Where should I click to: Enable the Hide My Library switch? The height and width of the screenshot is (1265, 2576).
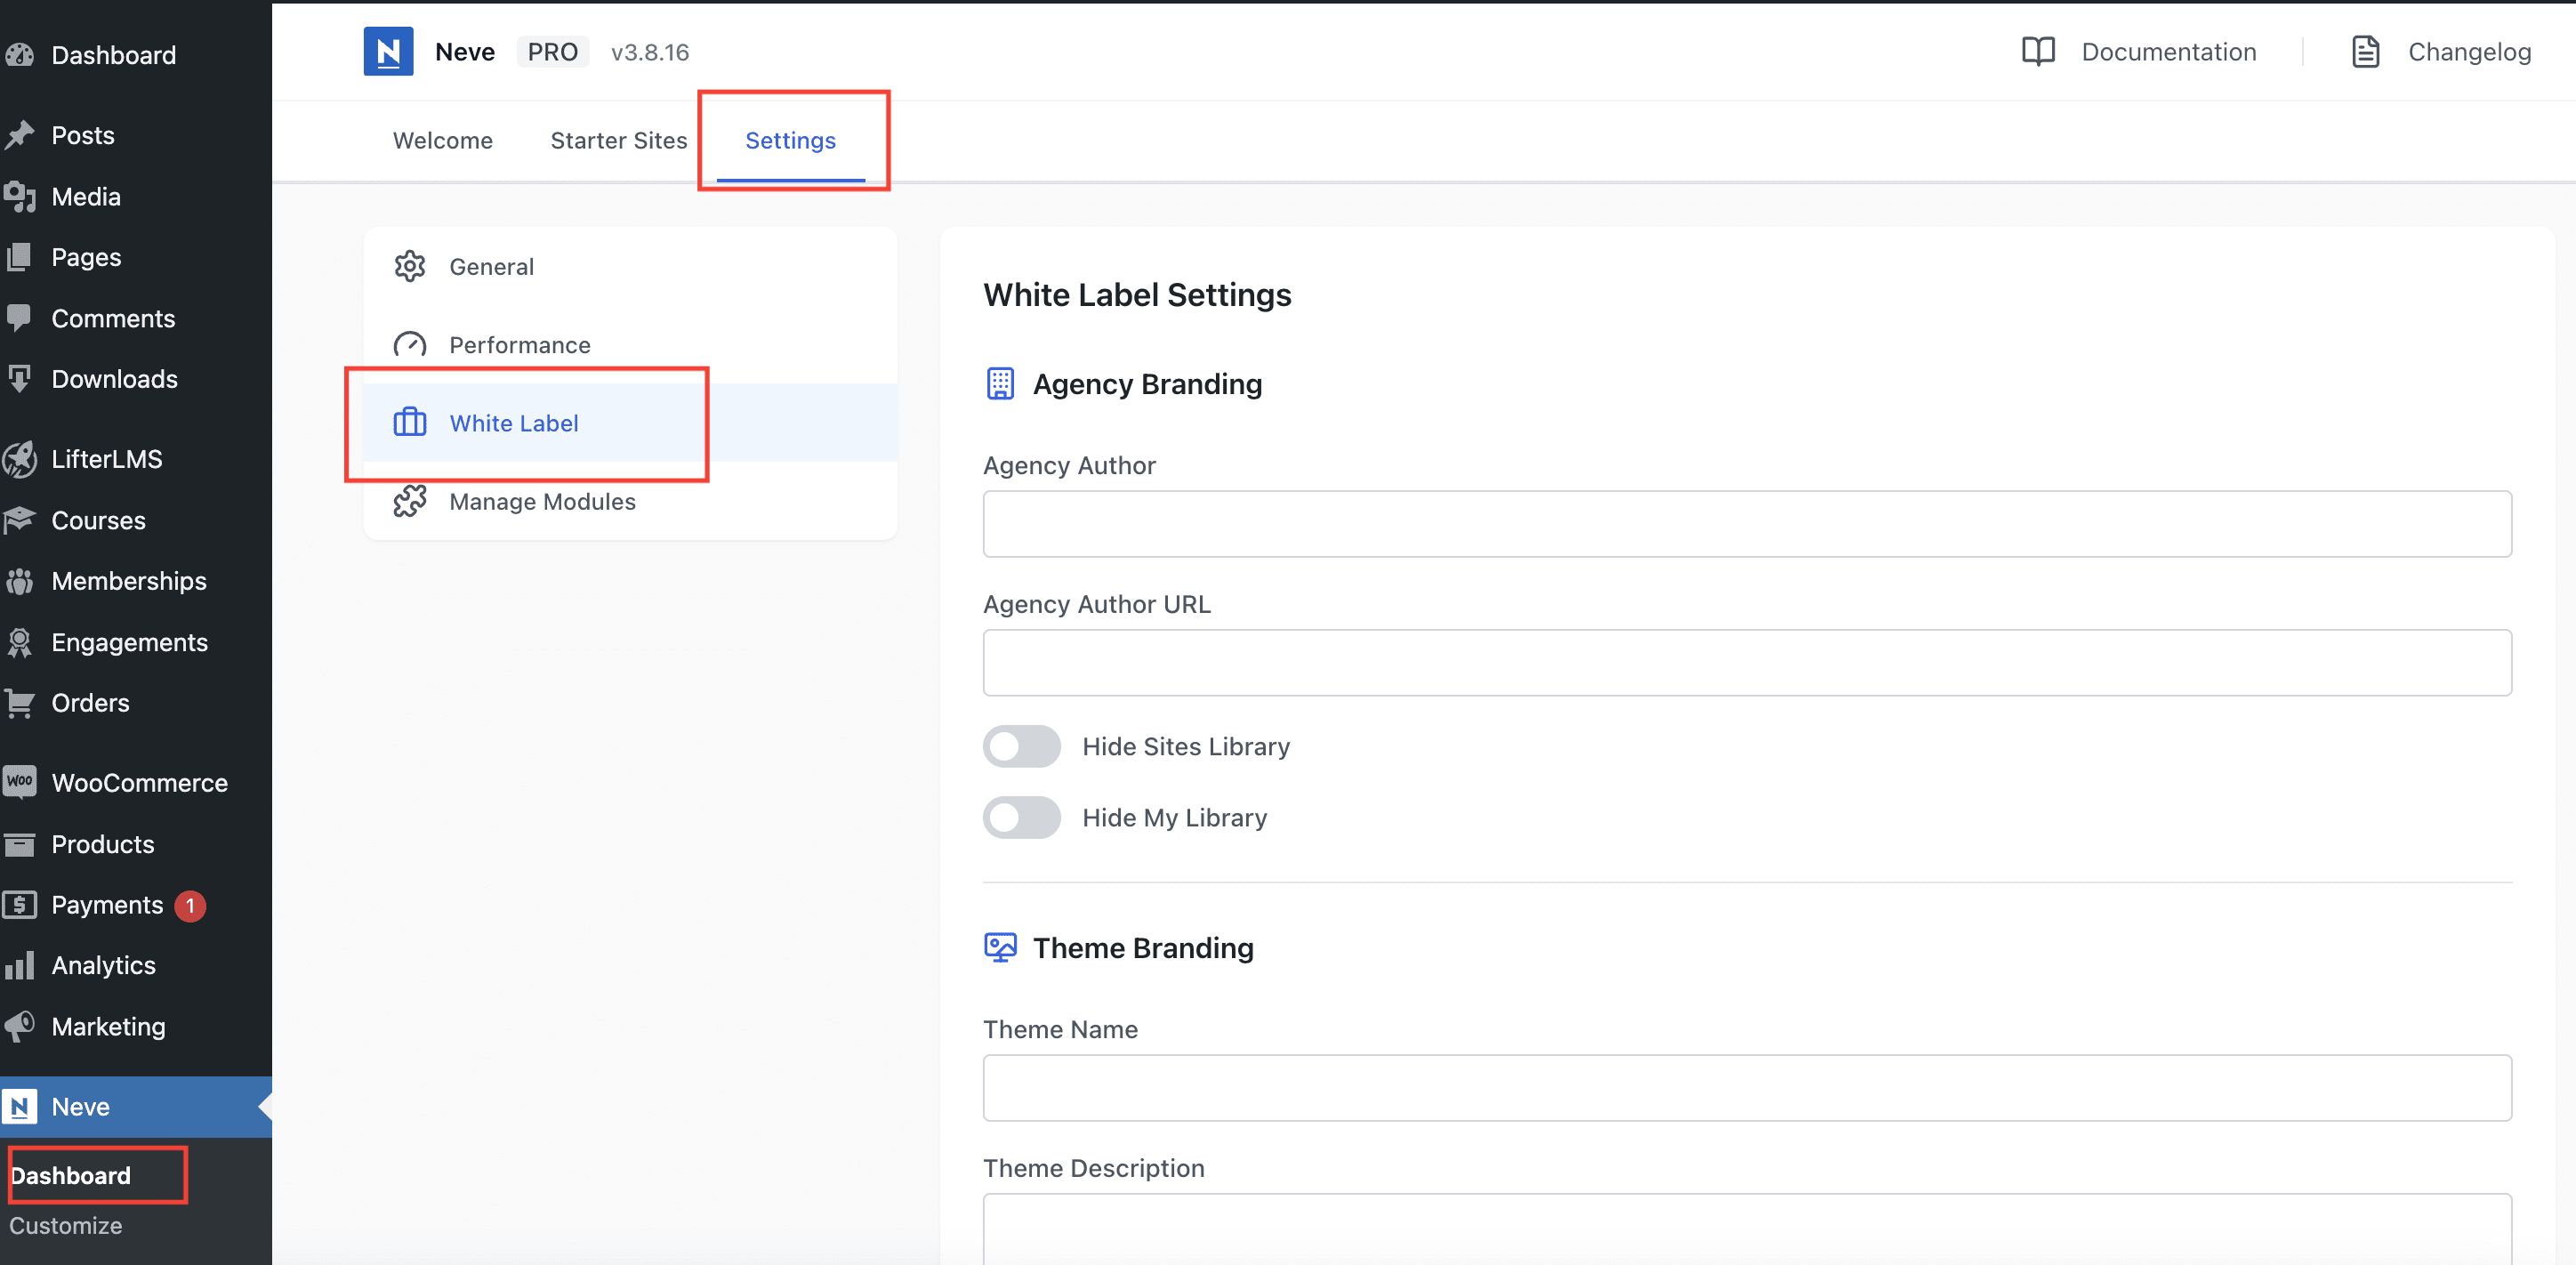(1021, 817)
